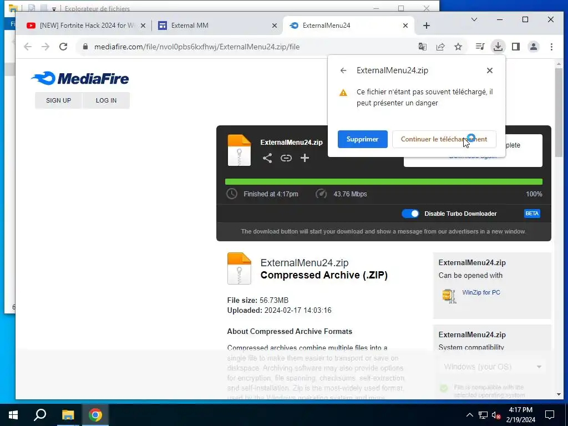Image resolution: width=568 pixels, height=426 pixels.
Task: Click the File size 56.73MB text
Action: [x=258, y=300]
